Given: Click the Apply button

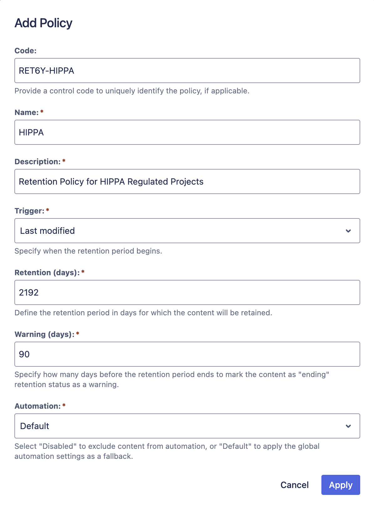Looking at the screenshot, I should (340, 485).
